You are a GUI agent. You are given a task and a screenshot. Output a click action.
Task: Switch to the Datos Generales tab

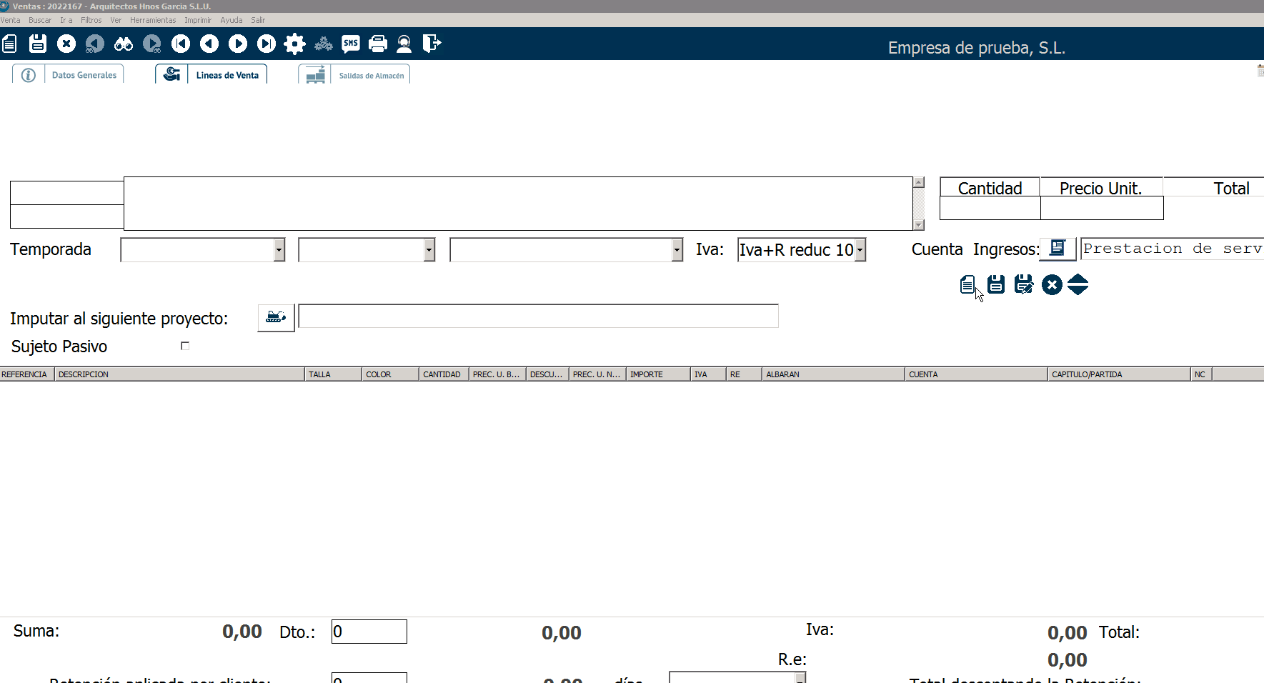pos(84,75)
